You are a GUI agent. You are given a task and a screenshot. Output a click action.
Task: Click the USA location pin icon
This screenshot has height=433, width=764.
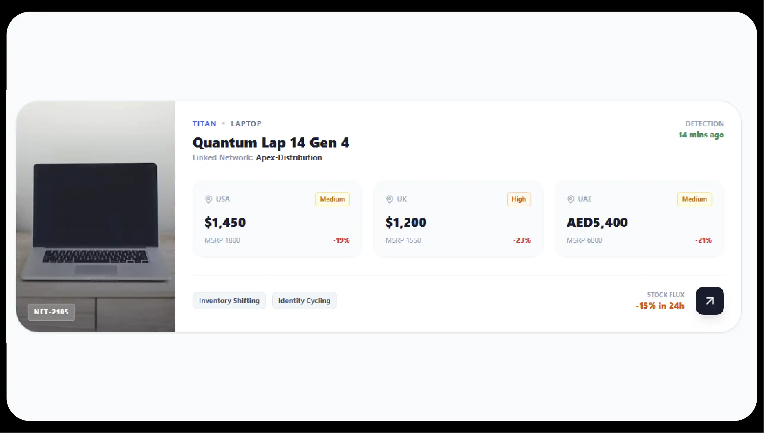pyautogui.click(x=209, y=199)
